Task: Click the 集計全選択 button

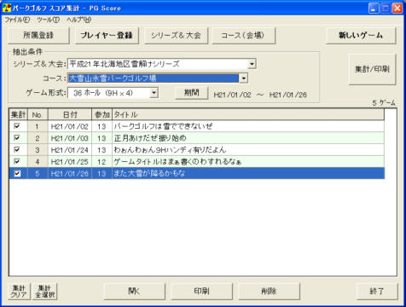Action: click(45, 292)
